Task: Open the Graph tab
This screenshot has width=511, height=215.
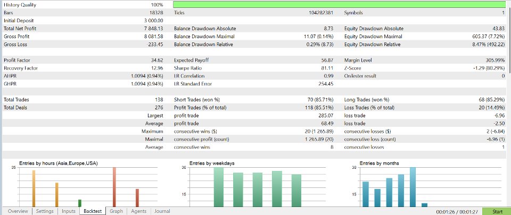Action: pyautogui.click(x=116, y=211)
